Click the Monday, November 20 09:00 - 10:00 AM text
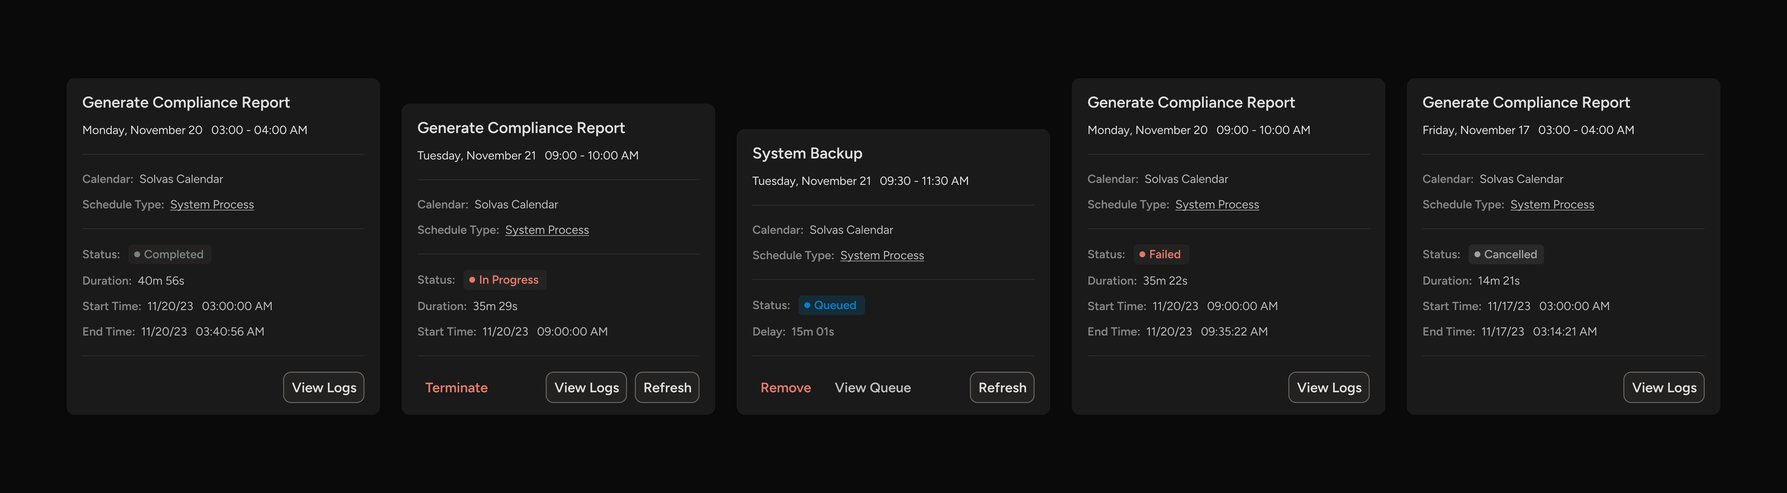Image resolution: width=1787 pixels, height=493 pixels. pos(1199,130)
